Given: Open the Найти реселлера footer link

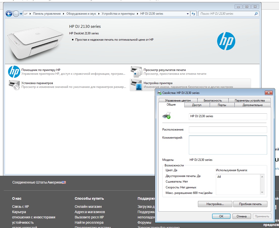Looking at the screenshot, I should (x=89, y=222).
